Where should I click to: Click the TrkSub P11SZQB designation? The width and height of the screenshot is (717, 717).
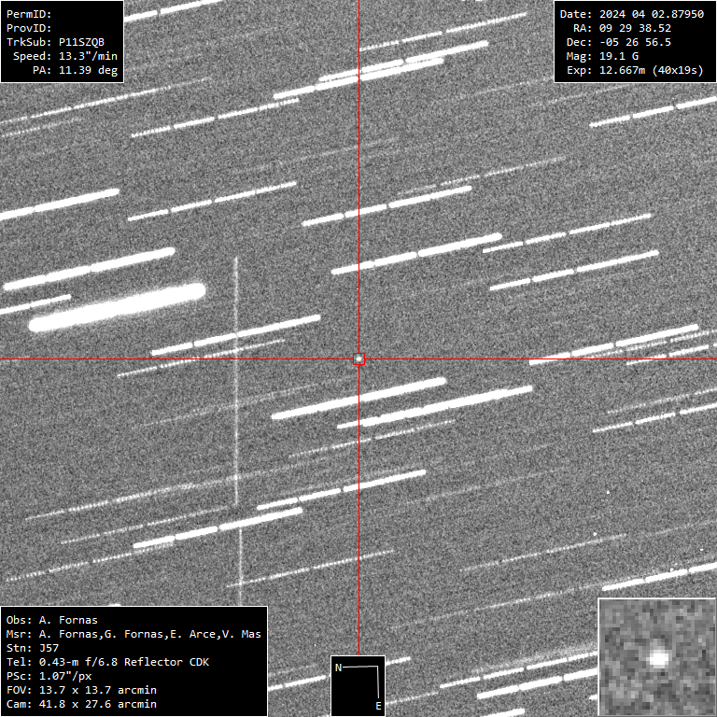(62, 42)
